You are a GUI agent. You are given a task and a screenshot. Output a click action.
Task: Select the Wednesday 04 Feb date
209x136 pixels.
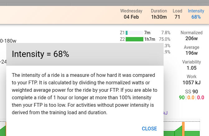click(x=131, y=14)
